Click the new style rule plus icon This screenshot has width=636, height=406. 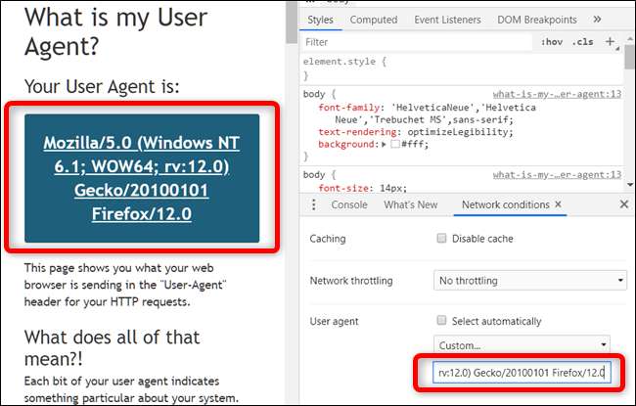pos(611,42)
